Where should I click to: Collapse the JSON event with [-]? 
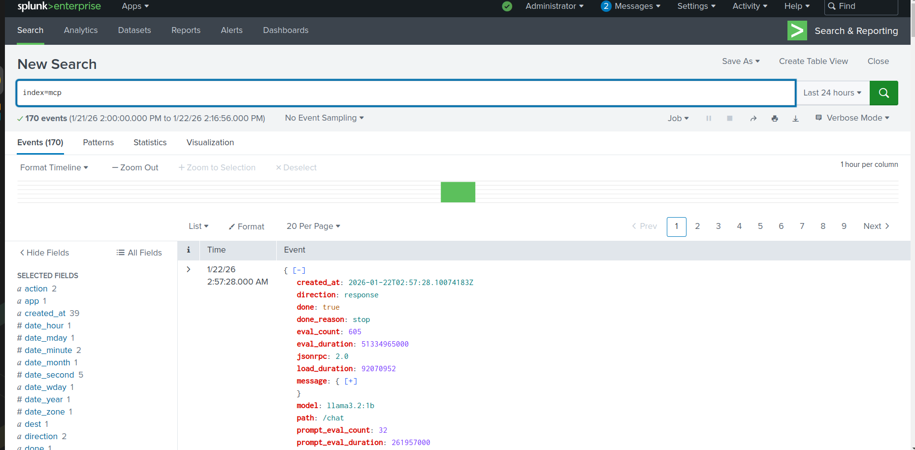click(x=299, y=270)
